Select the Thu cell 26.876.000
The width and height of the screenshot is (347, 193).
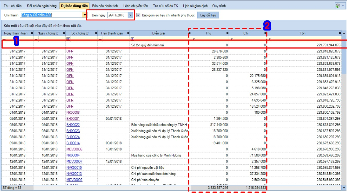click(x=210, y=51)
